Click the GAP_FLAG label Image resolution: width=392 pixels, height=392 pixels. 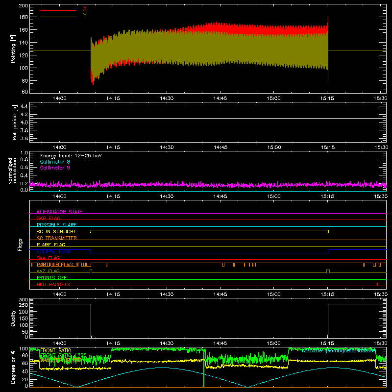point(48,218)
